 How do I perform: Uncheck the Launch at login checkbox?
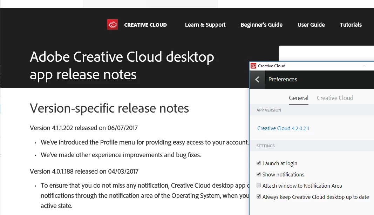259,163
